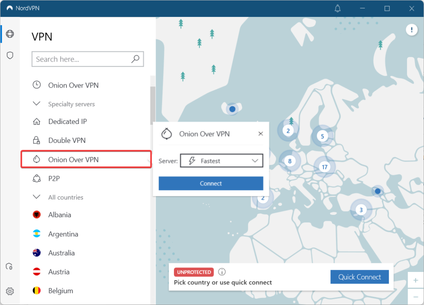Click the magnifier search icon
424x305 pixels.
[135, 59]
